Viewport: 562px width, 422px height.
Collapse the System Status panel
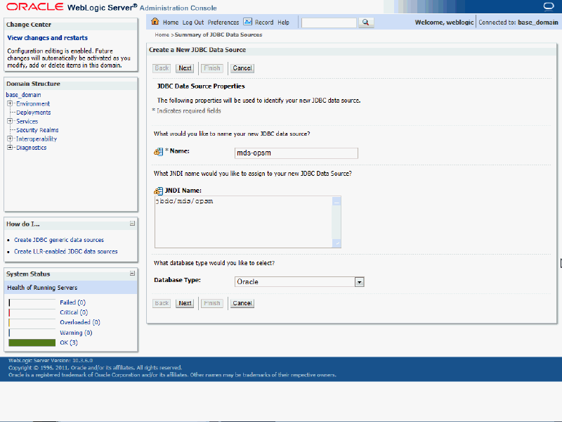[x=132, y=274]
